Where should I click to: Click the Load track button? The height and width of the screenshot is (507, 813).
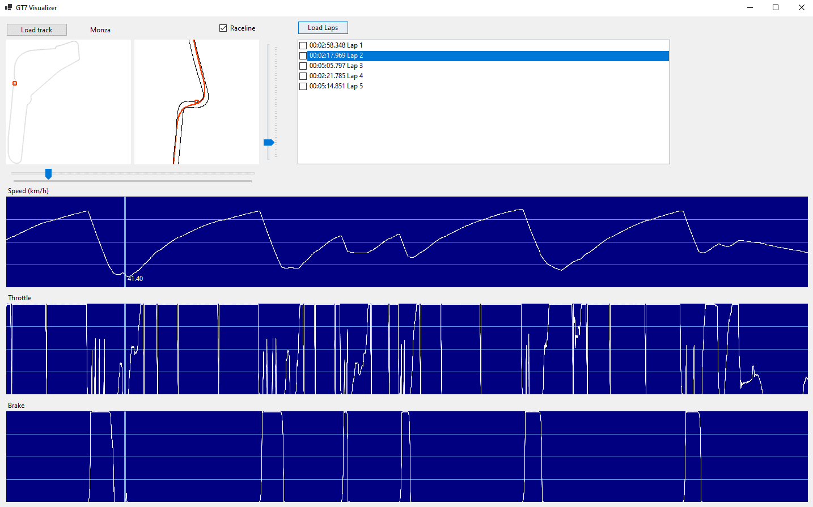click(x=37, y=30)
